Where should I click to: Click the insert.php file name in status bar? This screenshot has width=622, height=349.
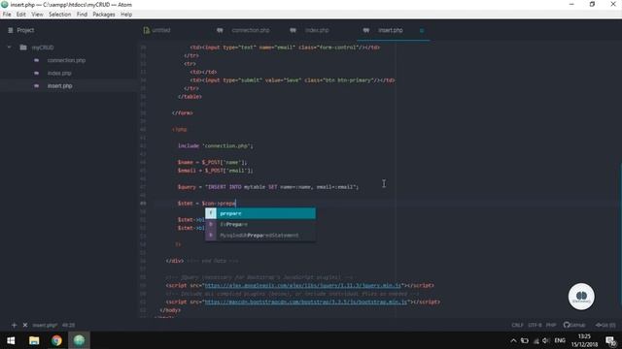[45, 326]
